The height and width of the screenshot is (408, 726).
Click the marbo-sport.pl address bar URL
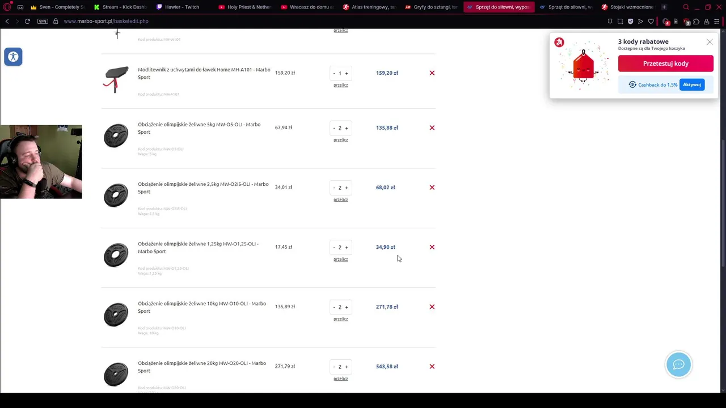[106, 21]
